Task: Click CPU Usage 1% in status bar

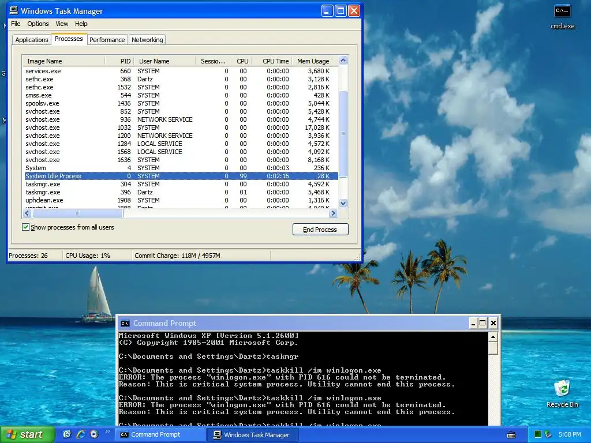Action: 88,256
